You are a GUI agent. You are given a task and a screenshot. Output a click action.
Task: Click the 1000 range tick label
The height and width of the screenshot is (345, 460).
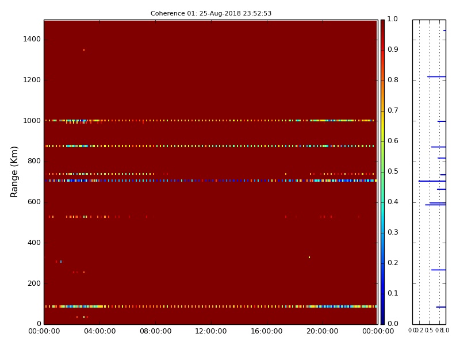tap(32, 121)
